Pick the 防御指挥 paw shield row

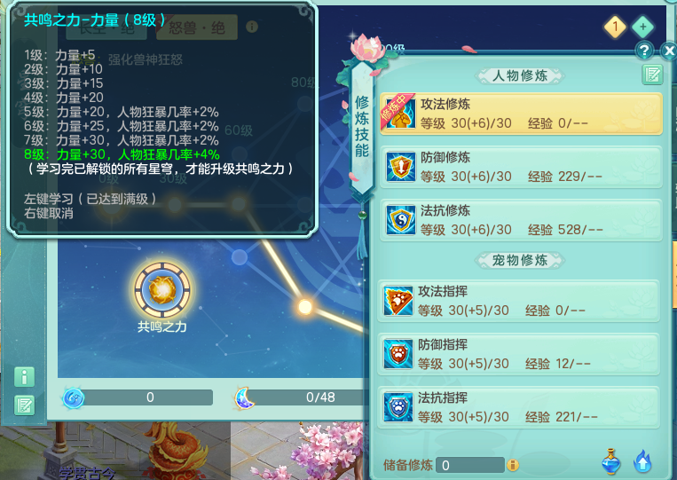pyautogui.click(x=518, y=354)
